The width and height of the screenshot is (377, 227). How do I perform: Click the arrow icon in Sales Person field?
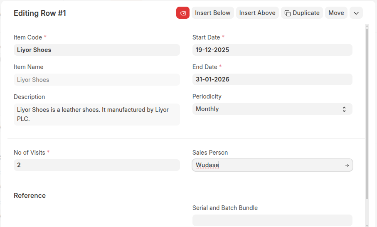pos(347,165)
